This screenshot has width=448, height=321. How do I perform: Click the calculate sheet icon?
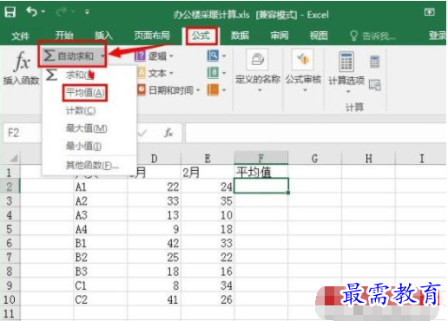[x=375, y=85]
